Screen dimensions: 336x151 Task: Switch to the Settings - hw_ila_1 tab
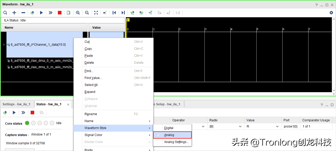[16, 104]
